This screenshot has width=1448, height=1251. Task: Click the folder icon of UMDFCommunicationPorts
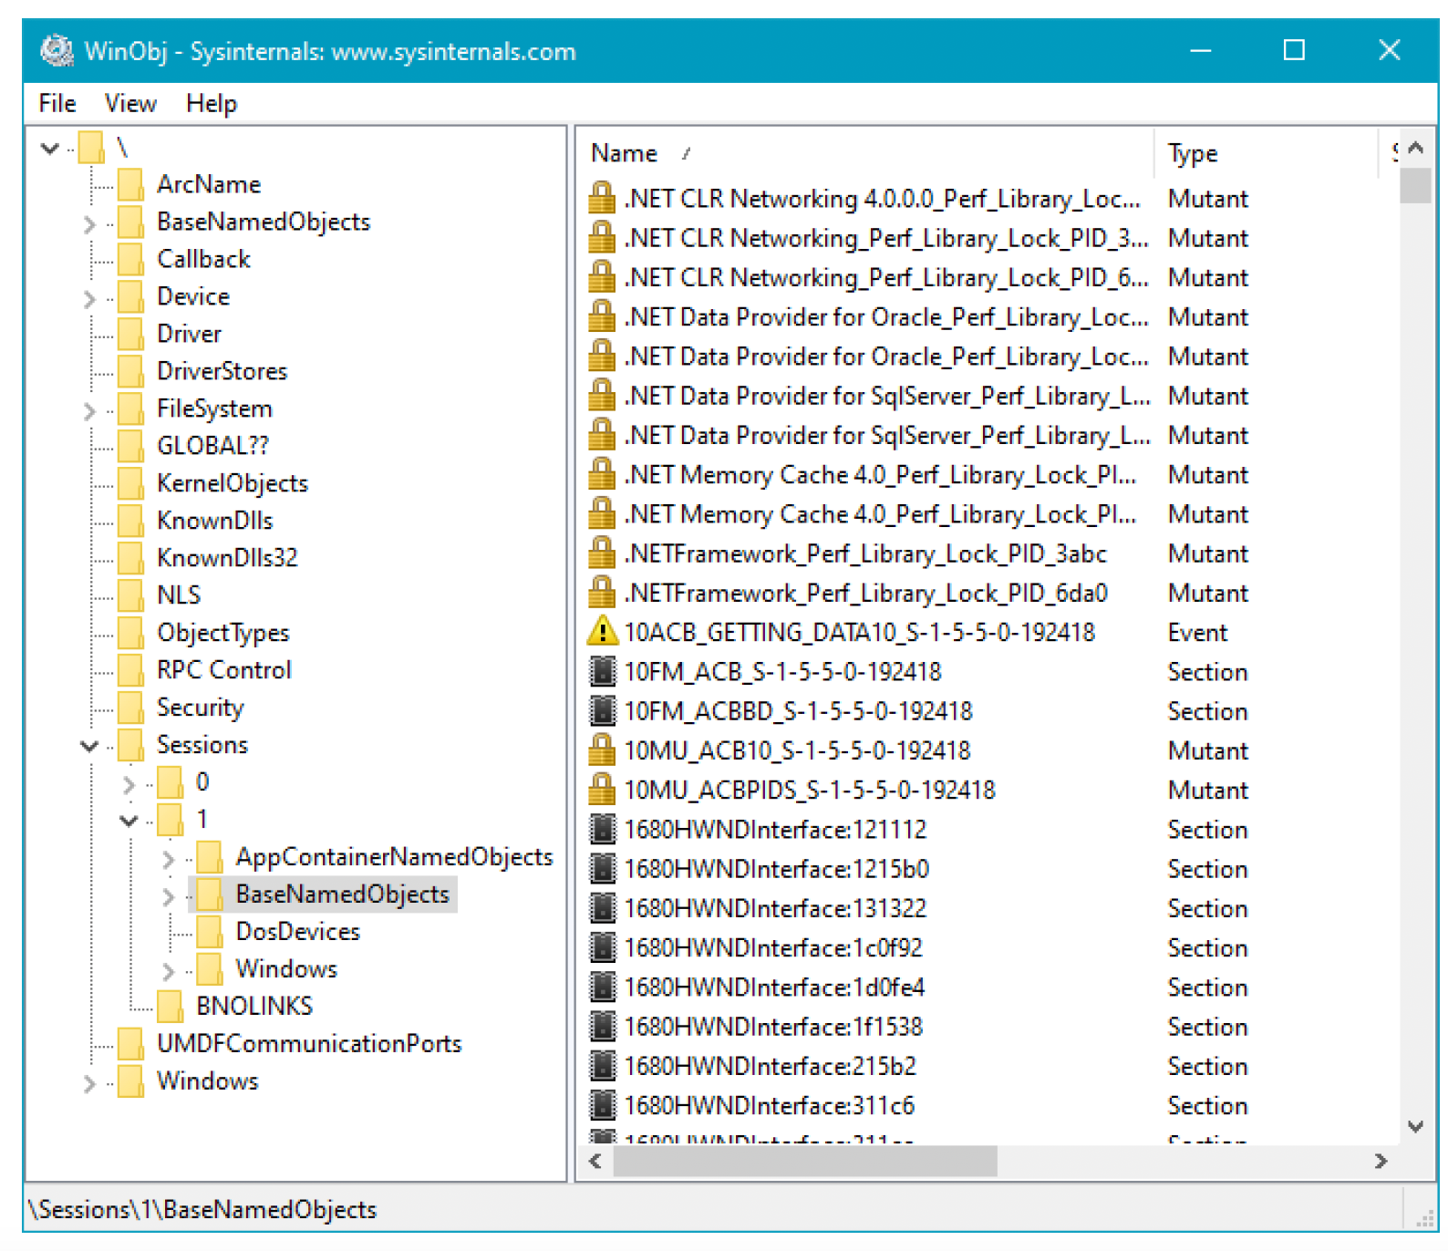131,1043
